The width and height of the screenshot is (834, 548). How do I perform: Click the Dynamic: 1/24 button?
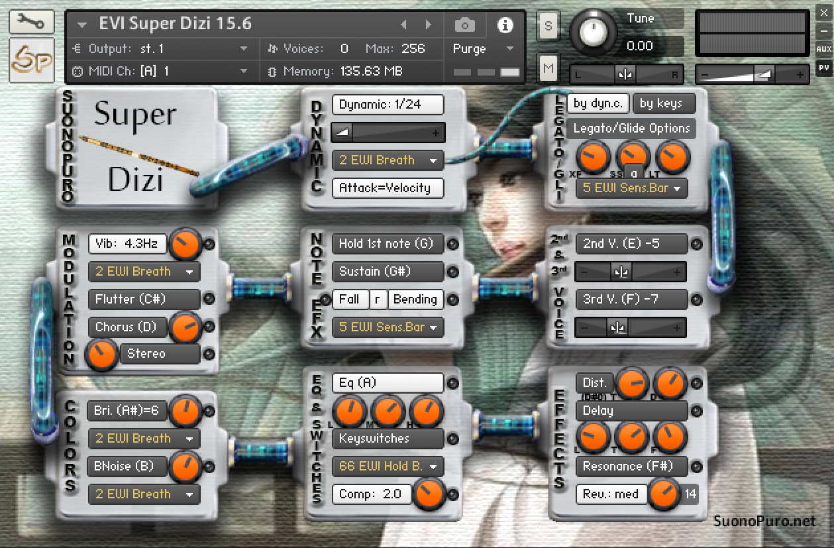coord(388,105)
